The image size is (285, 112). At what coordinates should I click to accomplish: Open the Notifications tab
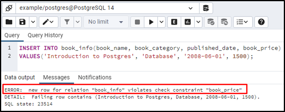tap(95, 78)
